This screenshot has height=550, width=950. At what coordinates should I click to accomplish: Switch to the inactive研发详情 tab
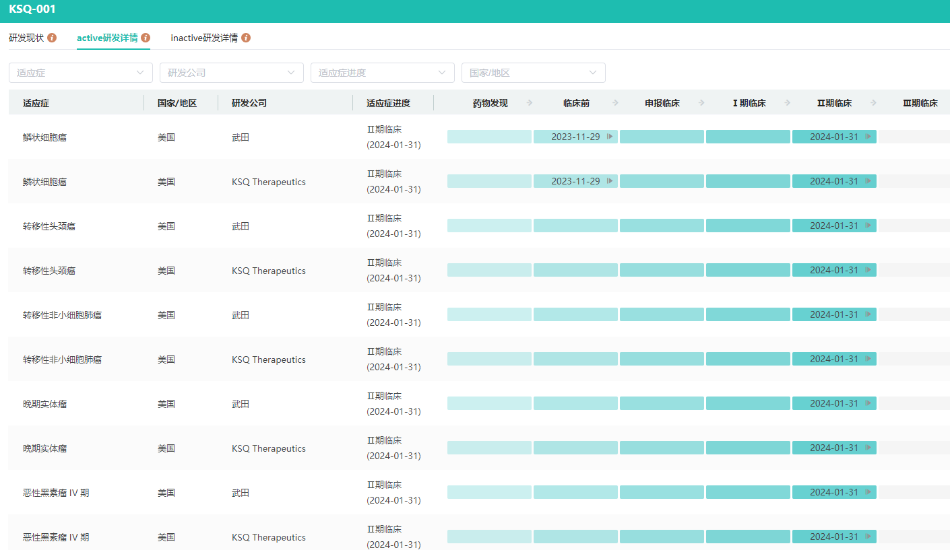[x=204, y=38]
